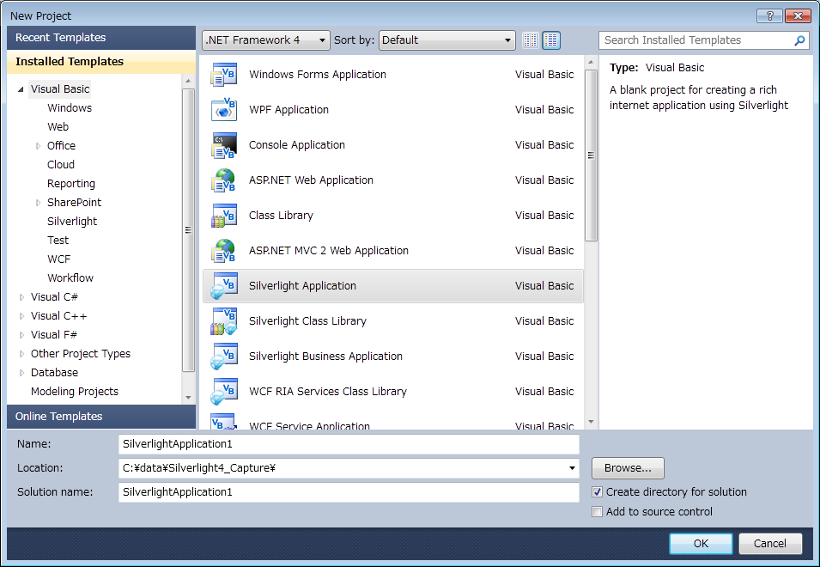Switch to medium icons list view

551,40
